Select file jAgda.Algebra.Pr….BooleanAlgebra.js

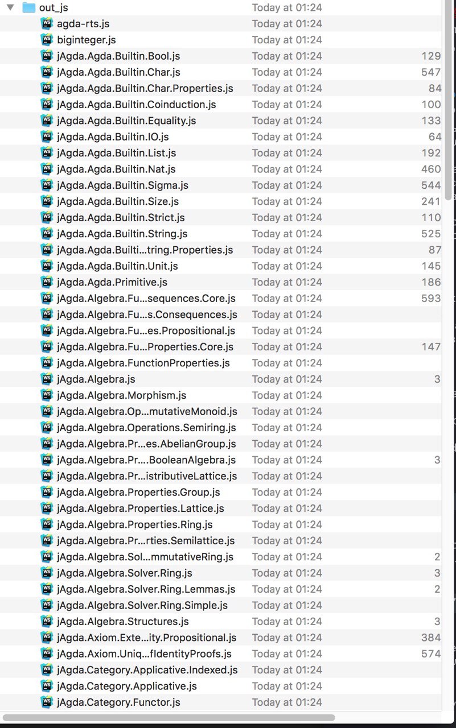[x=146, y=460]
